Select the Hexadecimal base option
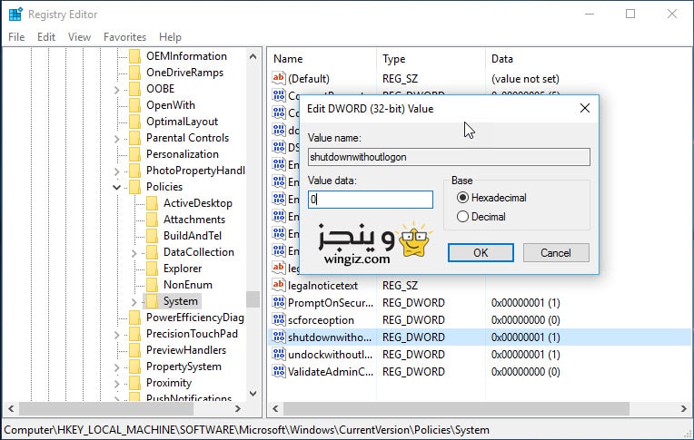This screenshot has height=440, width=694. point(463,198)
